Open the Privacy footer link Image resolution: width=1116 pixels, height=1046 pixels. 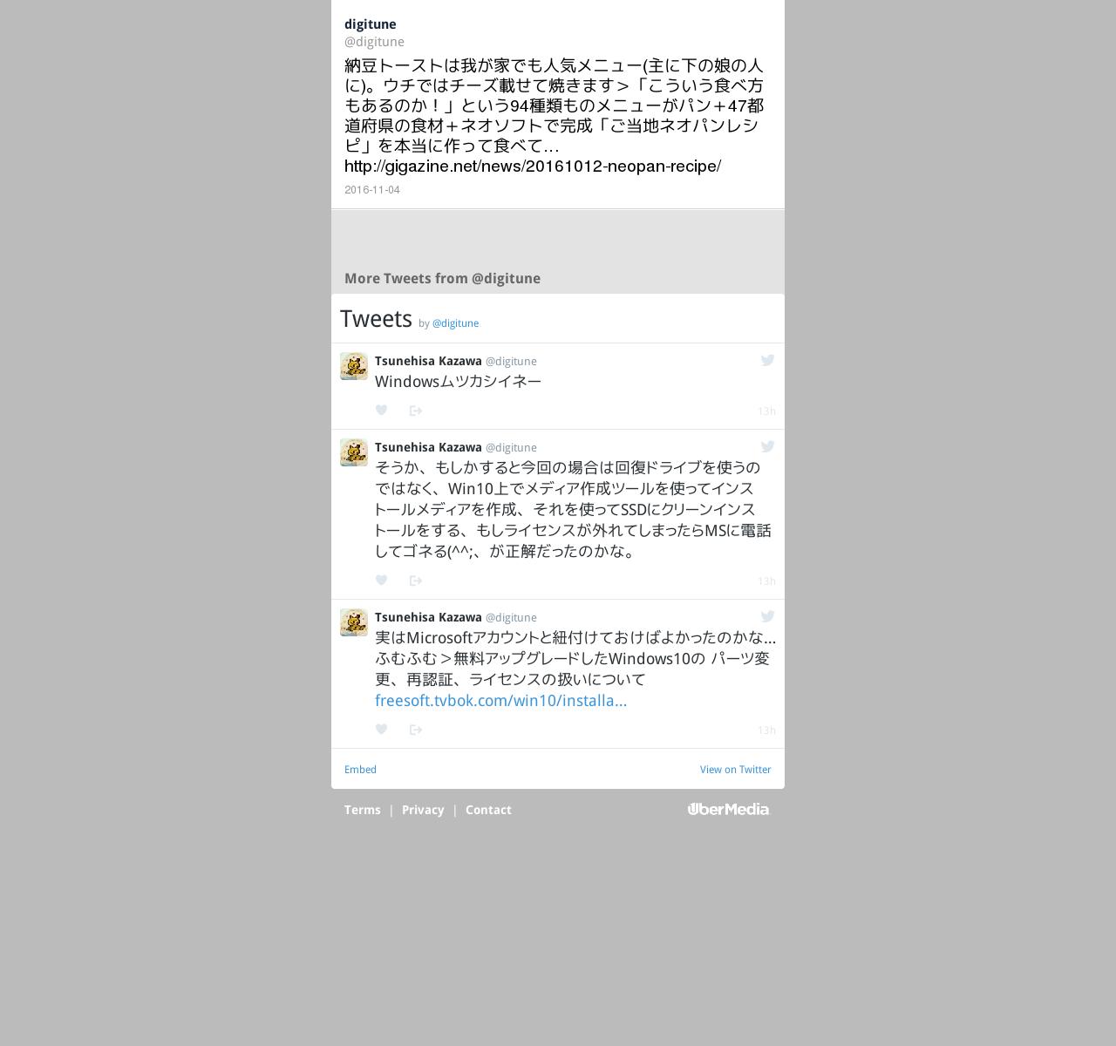coord(423,810)
